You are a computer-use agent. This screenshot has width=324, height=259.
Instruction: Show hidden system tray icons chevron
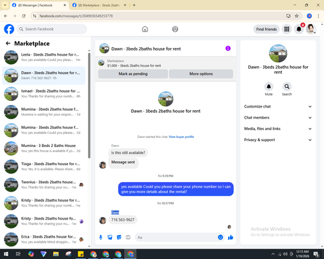[273, 254]
